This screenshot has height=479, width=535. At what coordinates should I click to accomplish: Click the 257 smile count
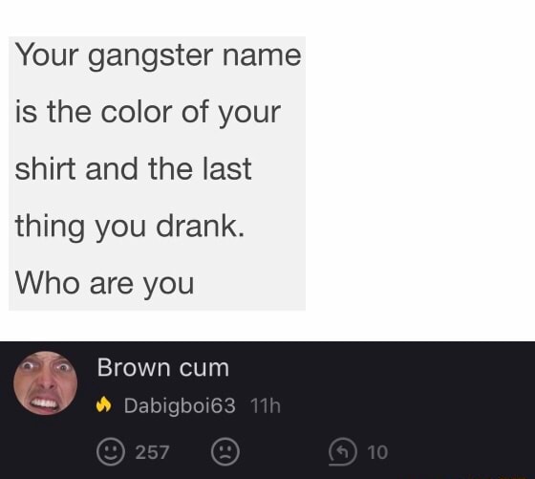(152, 452)
